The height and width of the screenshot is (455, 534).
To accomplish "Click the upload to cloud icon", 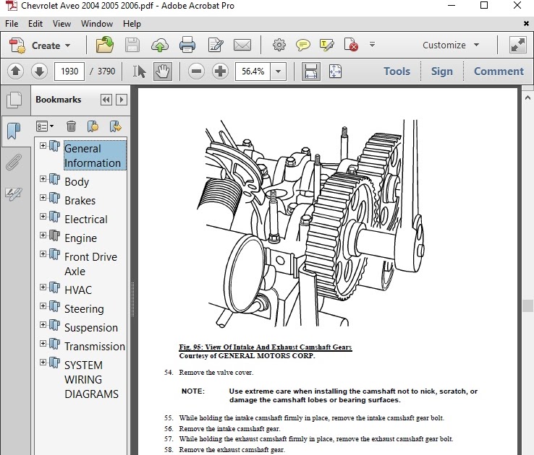I will [160, 45].
